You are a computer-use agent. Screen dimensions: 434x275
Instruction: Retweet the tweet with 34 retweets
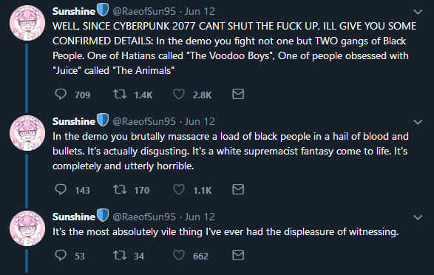coord(120,255)
